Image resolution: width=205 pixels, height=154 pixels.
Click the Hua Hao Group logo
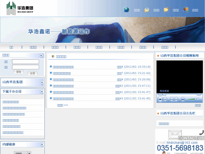click(20, 8)
